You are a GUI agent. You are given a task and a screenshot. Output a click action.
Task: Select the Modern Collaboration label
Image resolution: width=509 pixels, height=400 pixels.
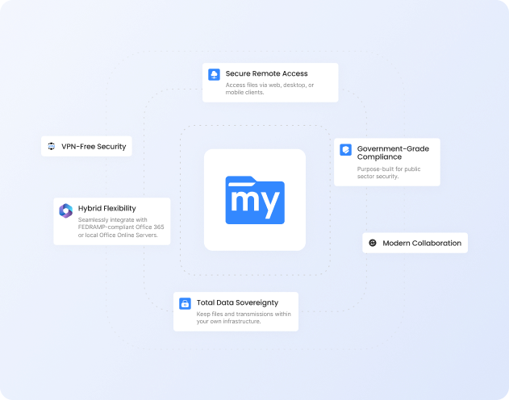(x=422, y=243)
